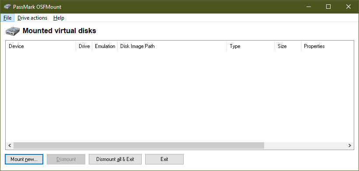Screen dimensions: 359x171
Task: Open the Help menu
Action: coord(59,18)
